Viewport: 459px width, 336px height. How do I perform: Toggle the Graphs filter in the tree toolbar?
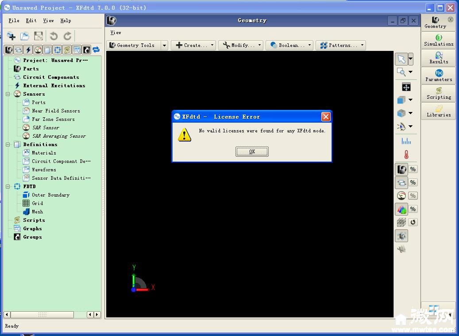[x=77, y=50]
